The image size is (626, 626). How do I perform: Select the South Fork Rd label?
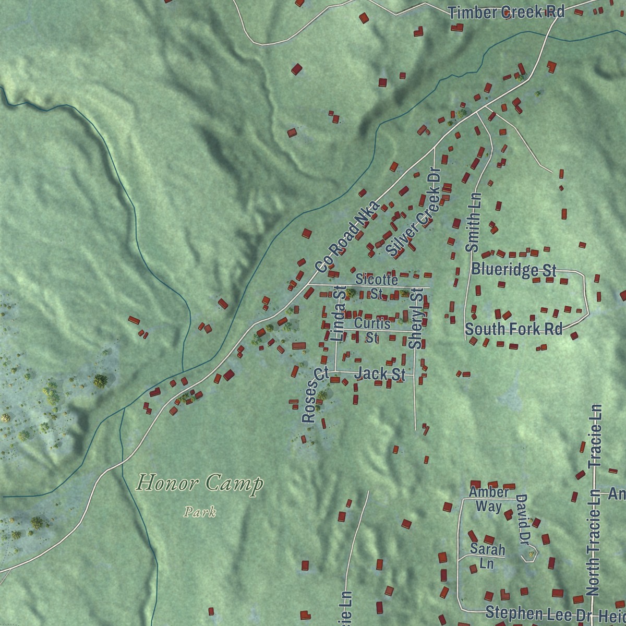[514, 329]
